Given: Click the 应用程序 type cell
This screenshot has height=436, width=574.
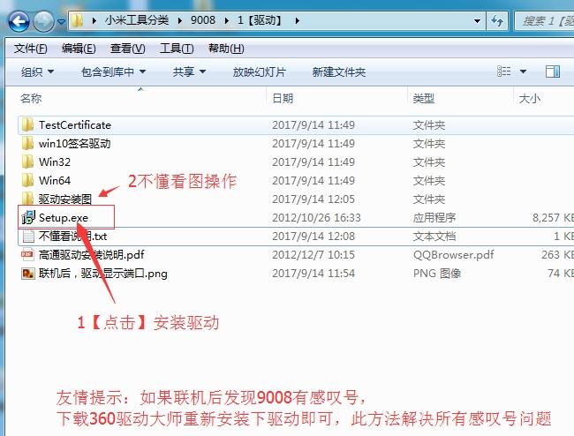Looking at the screenshot, I should pyautogui.click(x=434, y=218).
